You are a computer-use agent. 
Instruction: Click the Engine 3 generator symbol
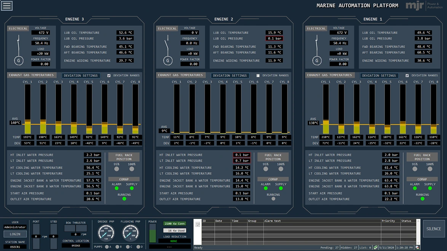tap(19, 60)
